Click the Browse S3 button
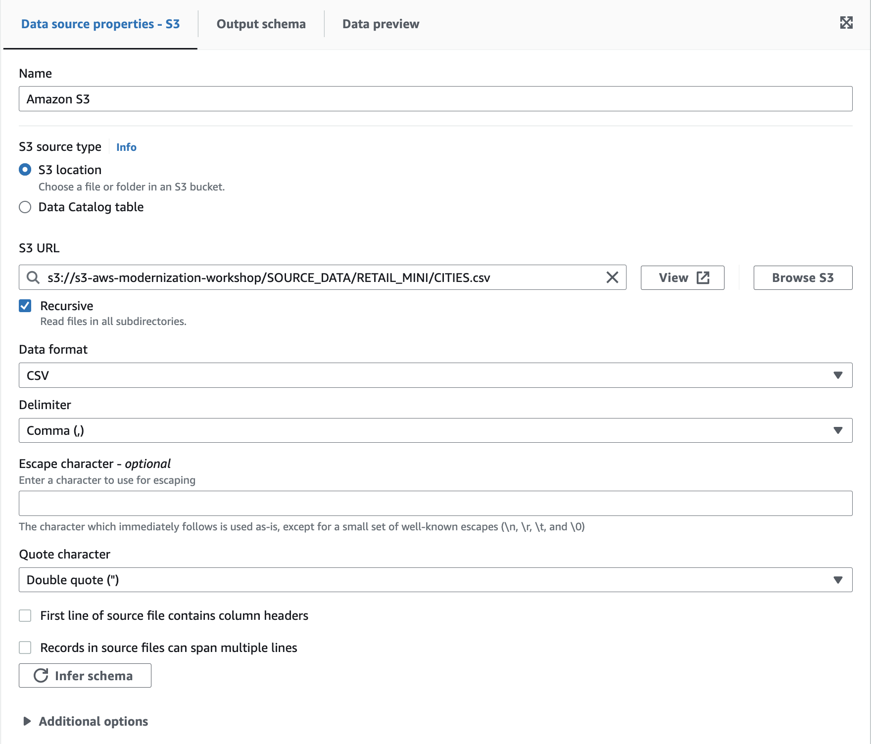This screenshot has width=871, height=744. pos(803,278)
